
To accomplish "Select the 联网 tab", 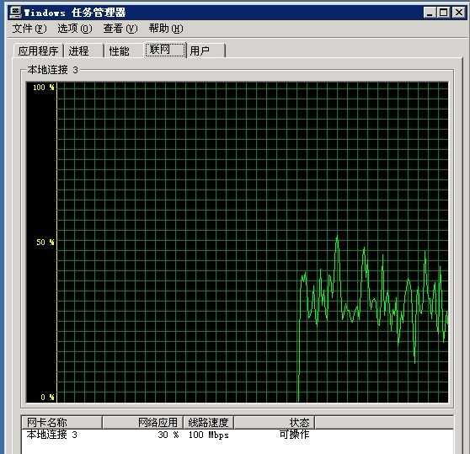I will click(x=165, y=50).
